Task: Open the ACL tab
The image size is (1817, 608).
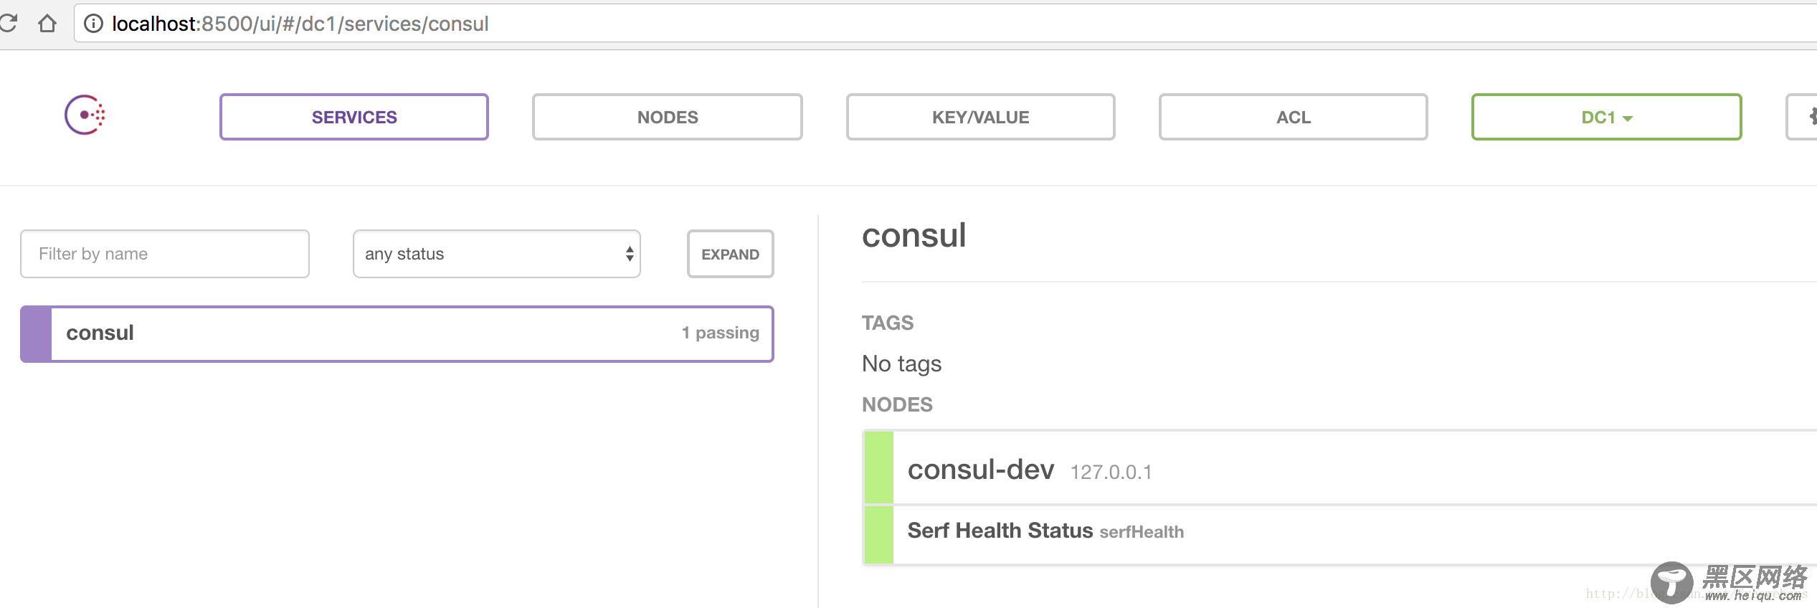Action: click(1294, 117)
